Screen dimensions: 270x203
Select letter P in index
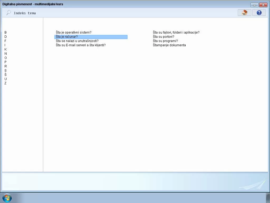tap(6, 62)
